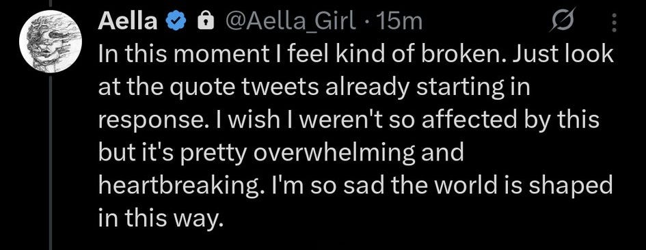Click the thread connector line below avatar

point(51,163)
